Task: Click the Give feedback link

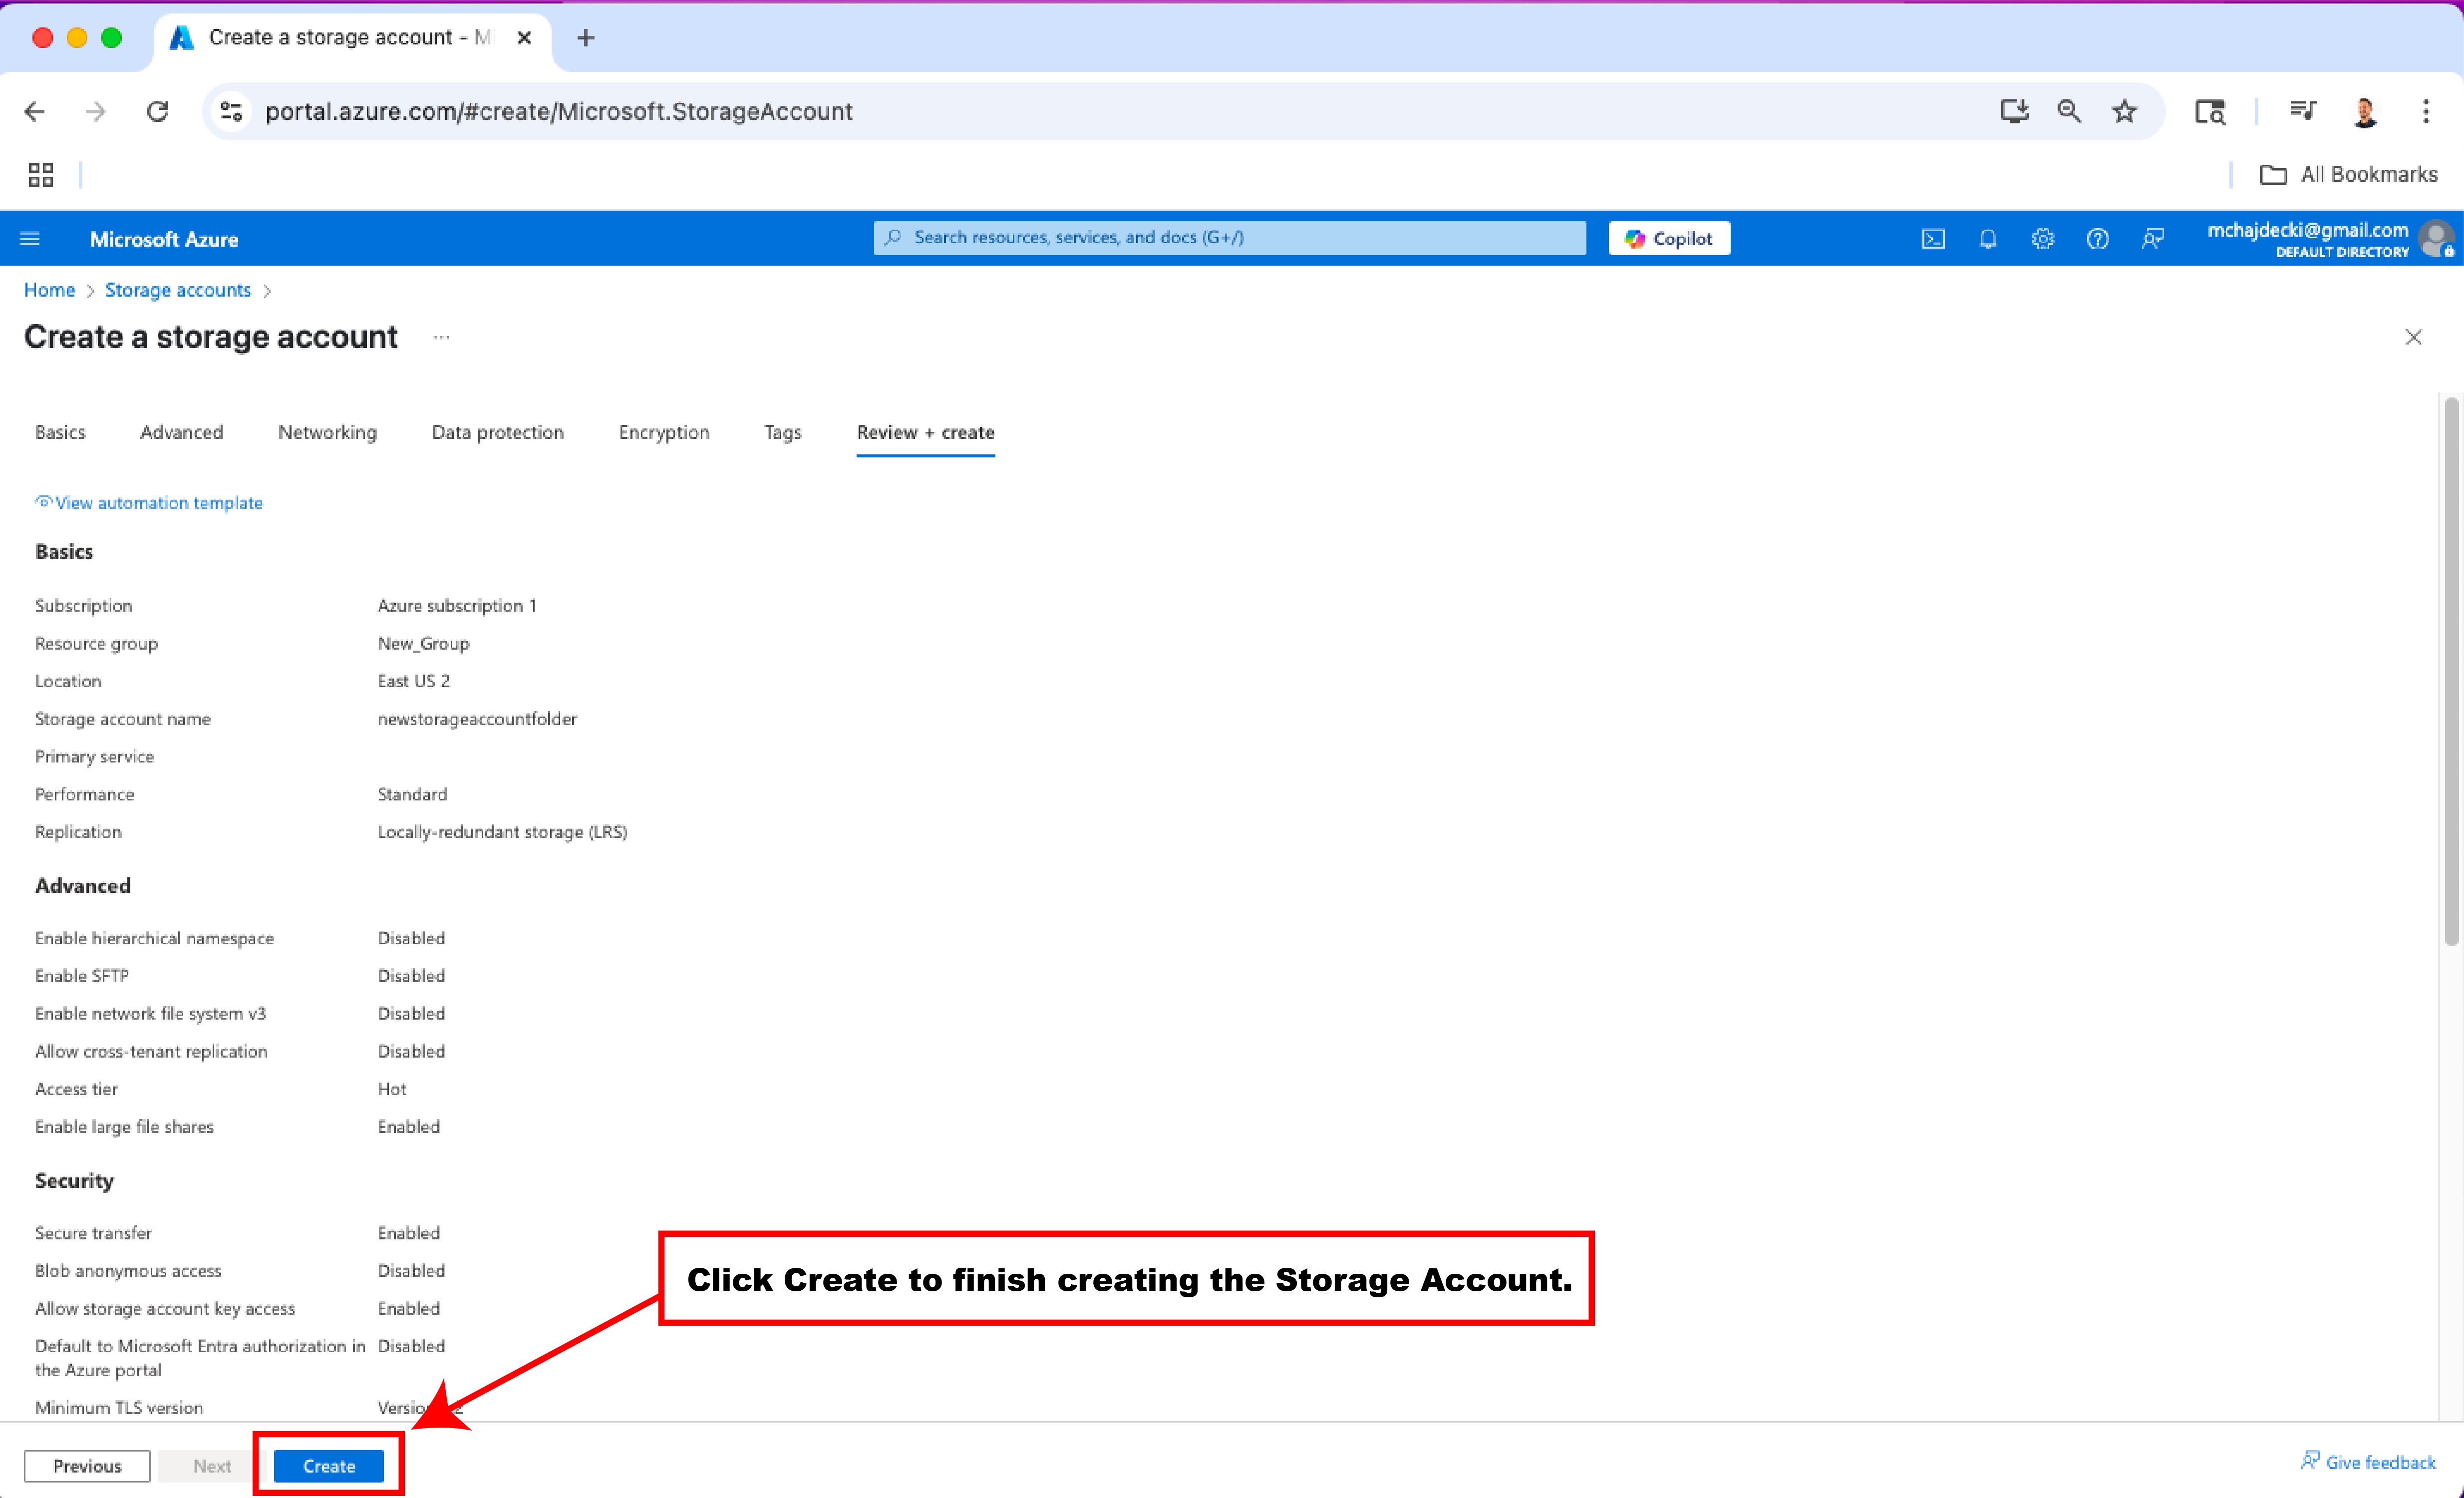Action: [x=2368, y=1462]
